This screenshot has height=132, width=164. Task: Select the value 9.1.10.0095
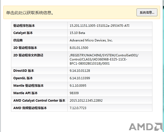78,85
